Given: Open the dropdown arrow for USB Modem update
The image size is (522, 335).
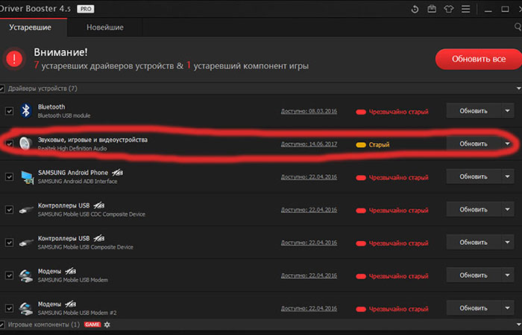Looking at the screenshot, I should coord(507,275).
